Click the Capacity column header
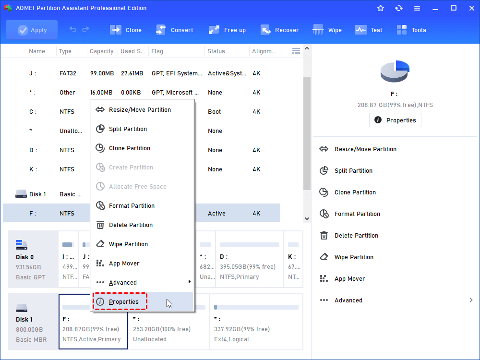The height and width of the screenshot is (360, 480). point(102,51)
